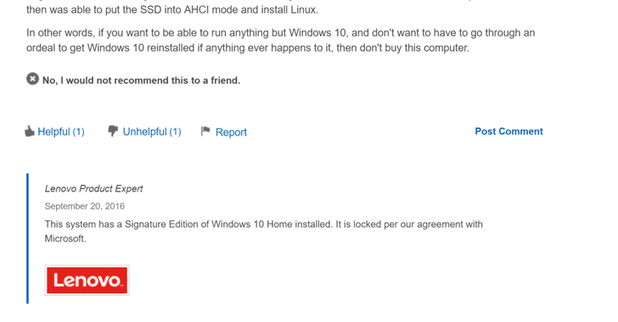Click the September 20, 2016 response date

84,206
